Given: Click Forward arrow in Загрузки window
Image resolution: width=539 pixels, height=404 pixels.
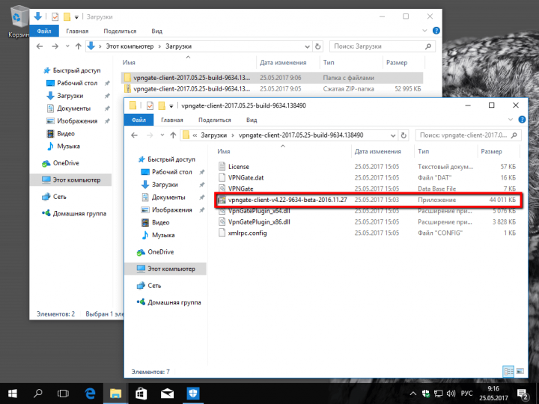Looking at the screenshot, I should [55, 46].
